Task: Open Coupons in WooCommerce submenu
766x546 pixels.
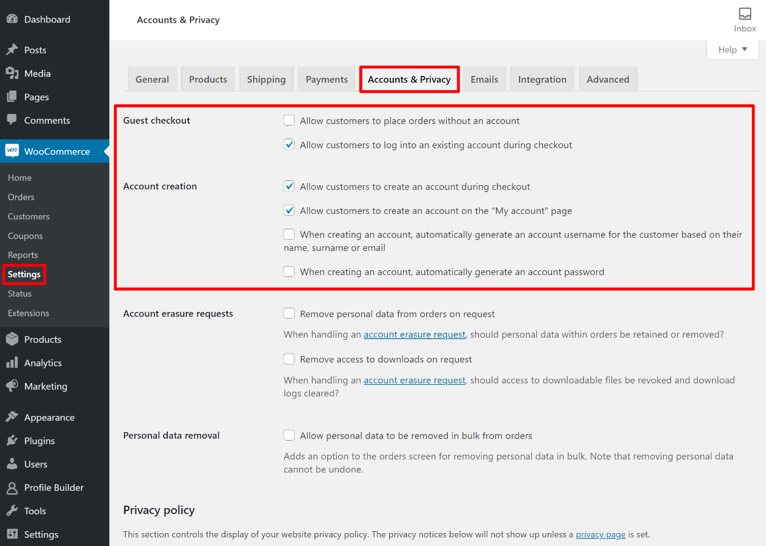Action: click(x=25, y=236)
